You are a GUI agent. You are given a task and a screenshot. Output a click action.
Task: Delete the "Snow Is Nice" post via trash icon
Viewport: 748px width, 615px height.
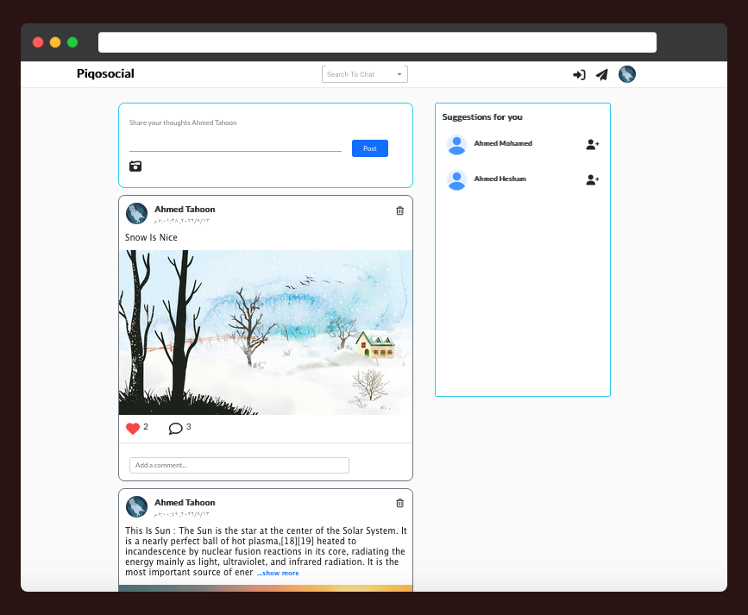click(399, 211)
